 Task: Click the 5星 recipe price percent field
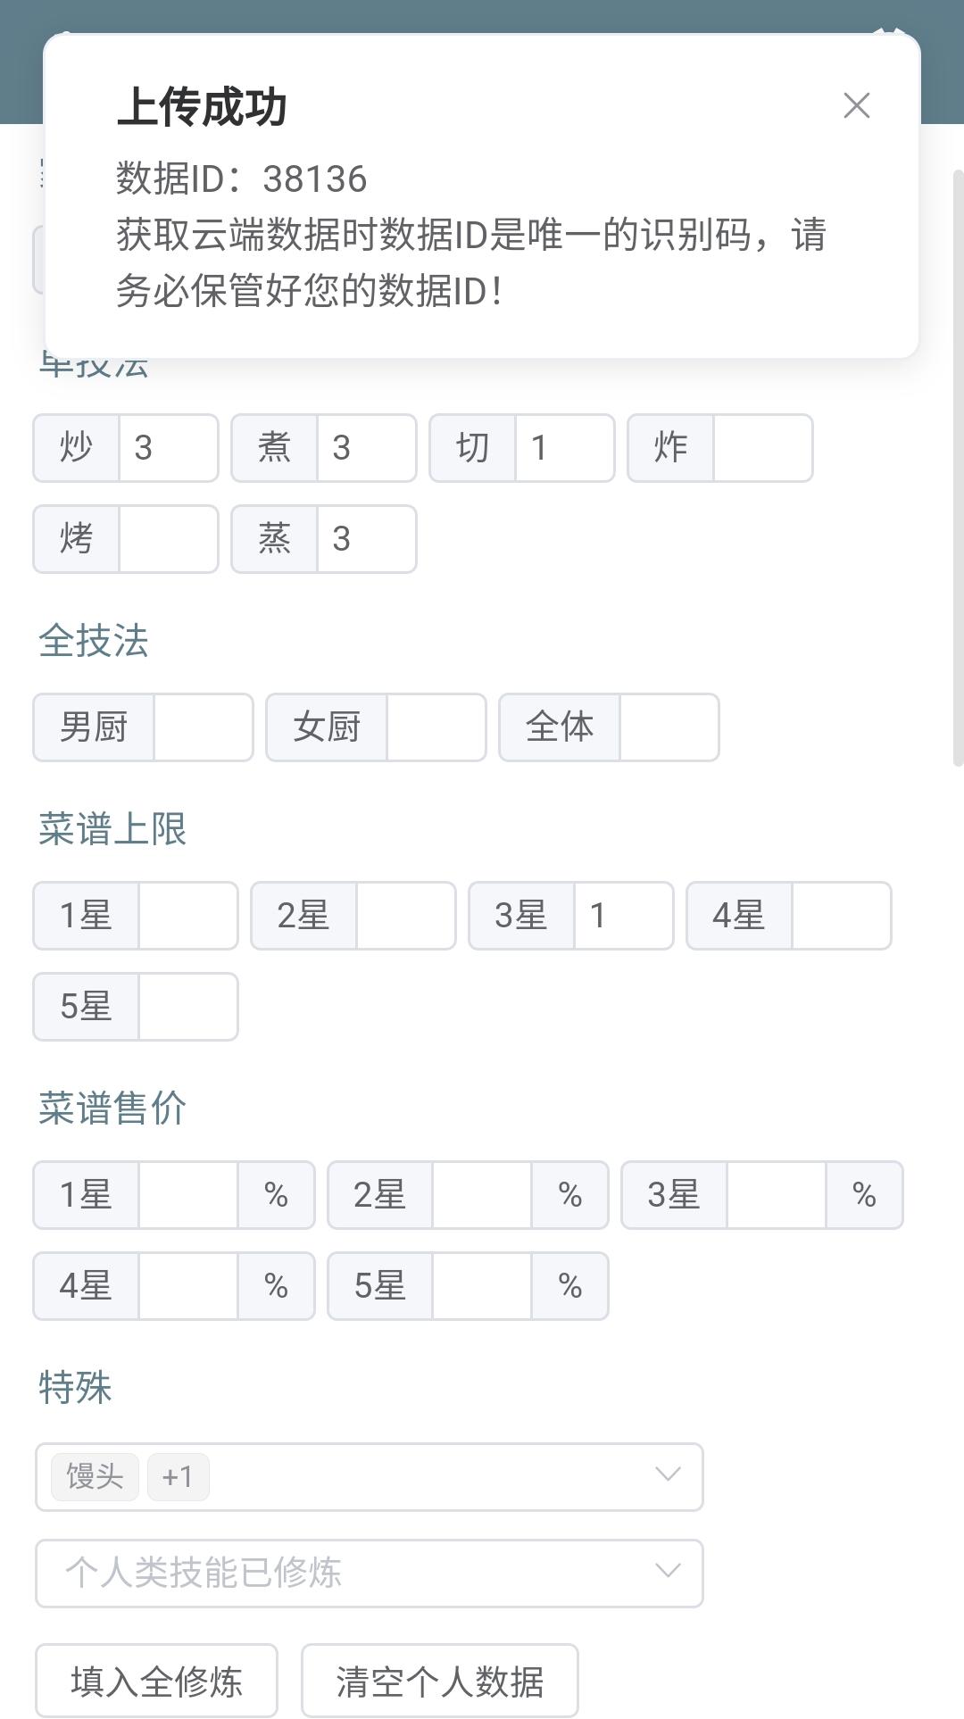tap(482, 1286)
